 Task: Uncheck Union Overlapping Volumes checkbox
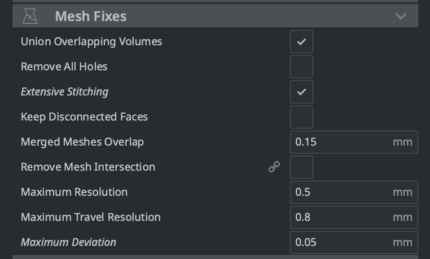coord(301,42)
